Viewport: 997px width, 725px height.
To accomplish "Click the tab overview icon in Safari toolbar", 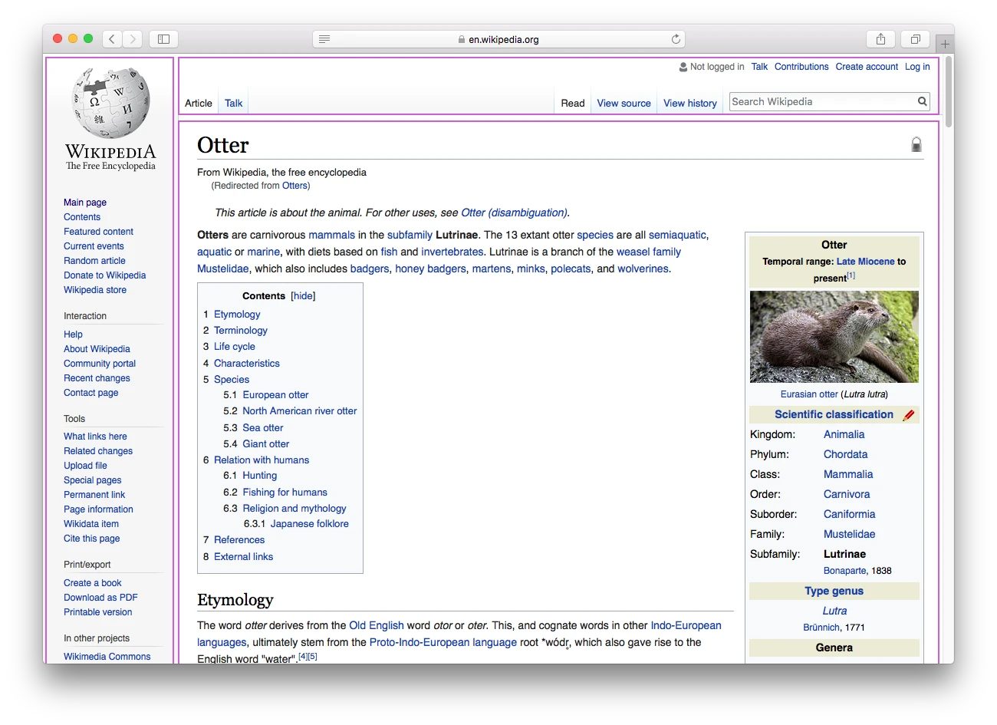I will [914, 38].
